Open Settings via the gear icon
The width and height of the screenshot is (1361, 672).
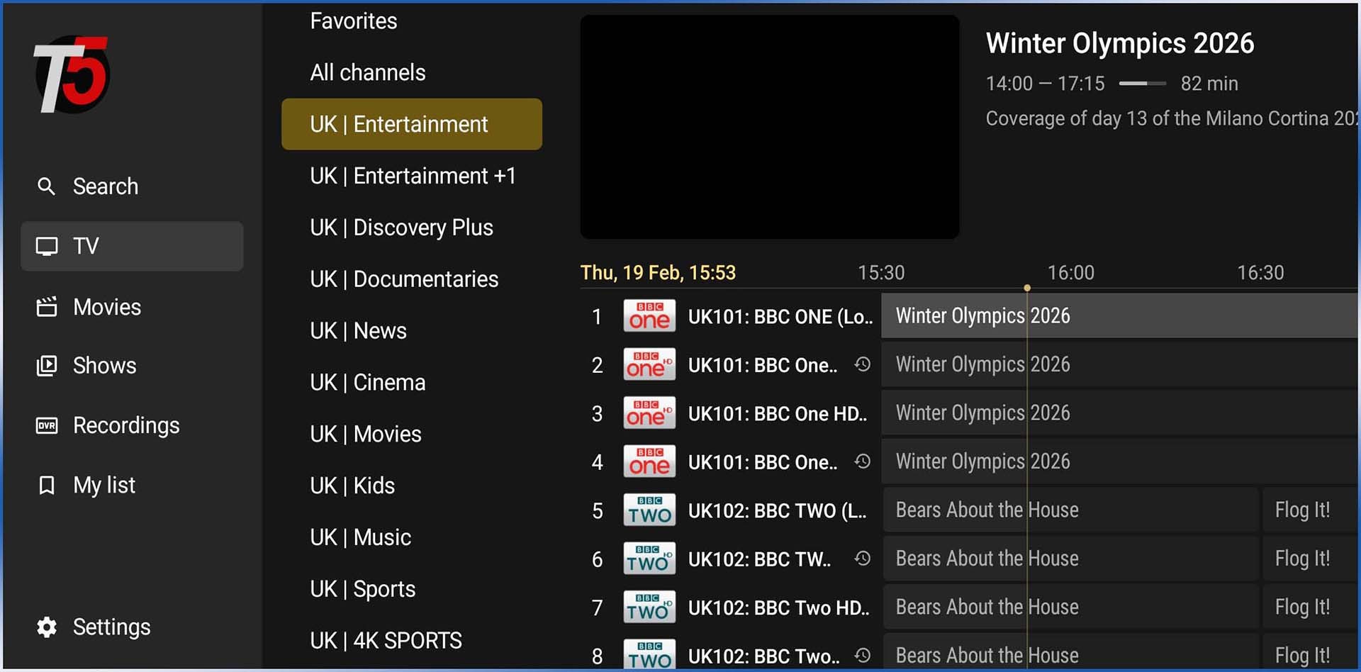(x=47, y=627)
